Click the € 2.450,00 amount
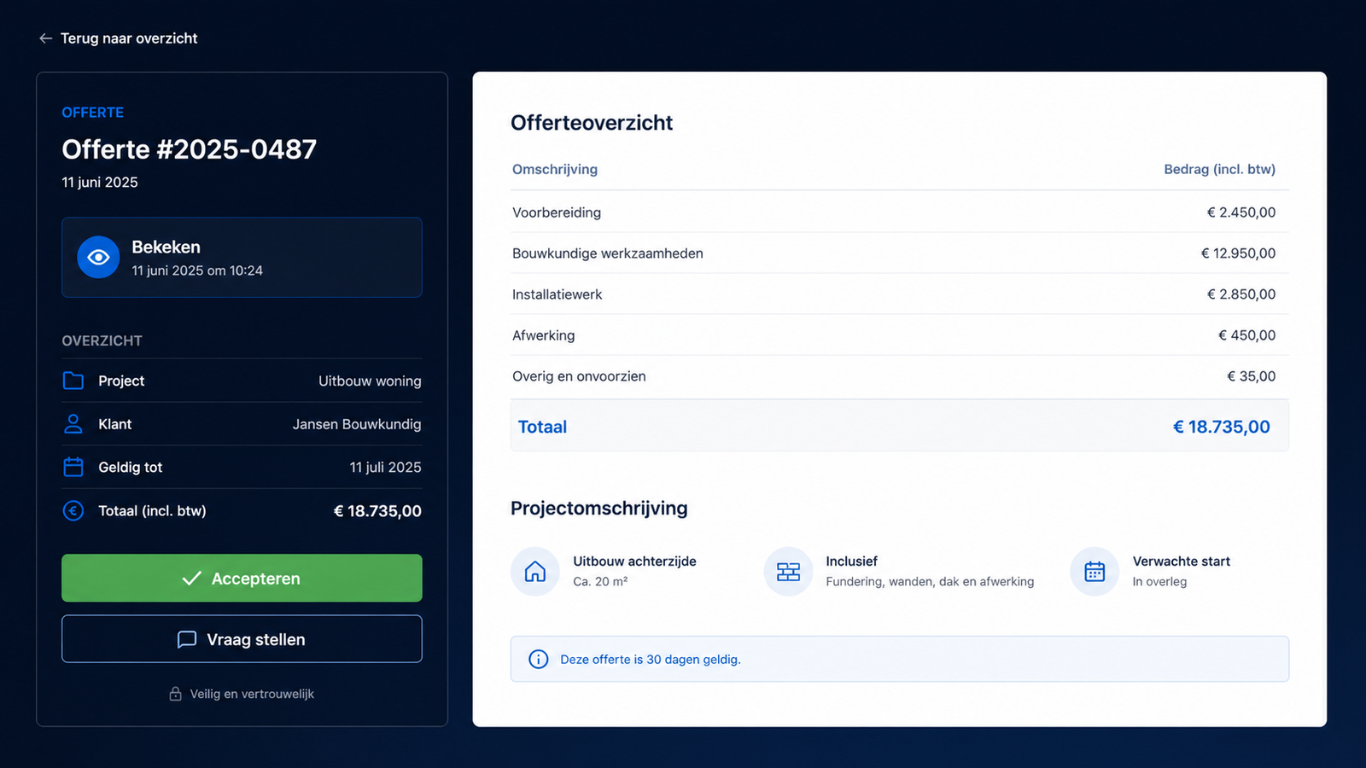 tap(1240, 212)
